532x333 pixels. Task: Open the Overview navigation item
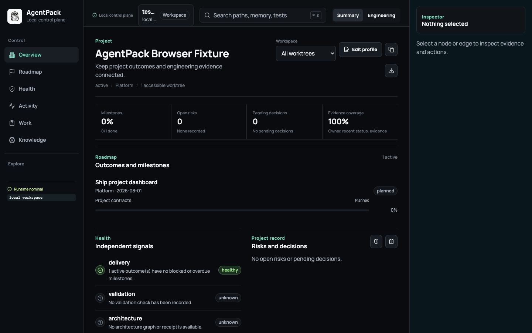[x=41, y=55]
